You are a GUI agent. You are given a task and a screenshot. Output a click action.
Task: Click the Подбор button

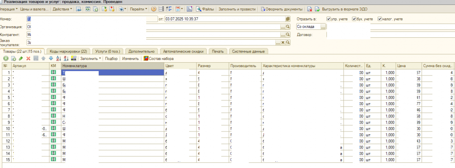pos(112,59)
